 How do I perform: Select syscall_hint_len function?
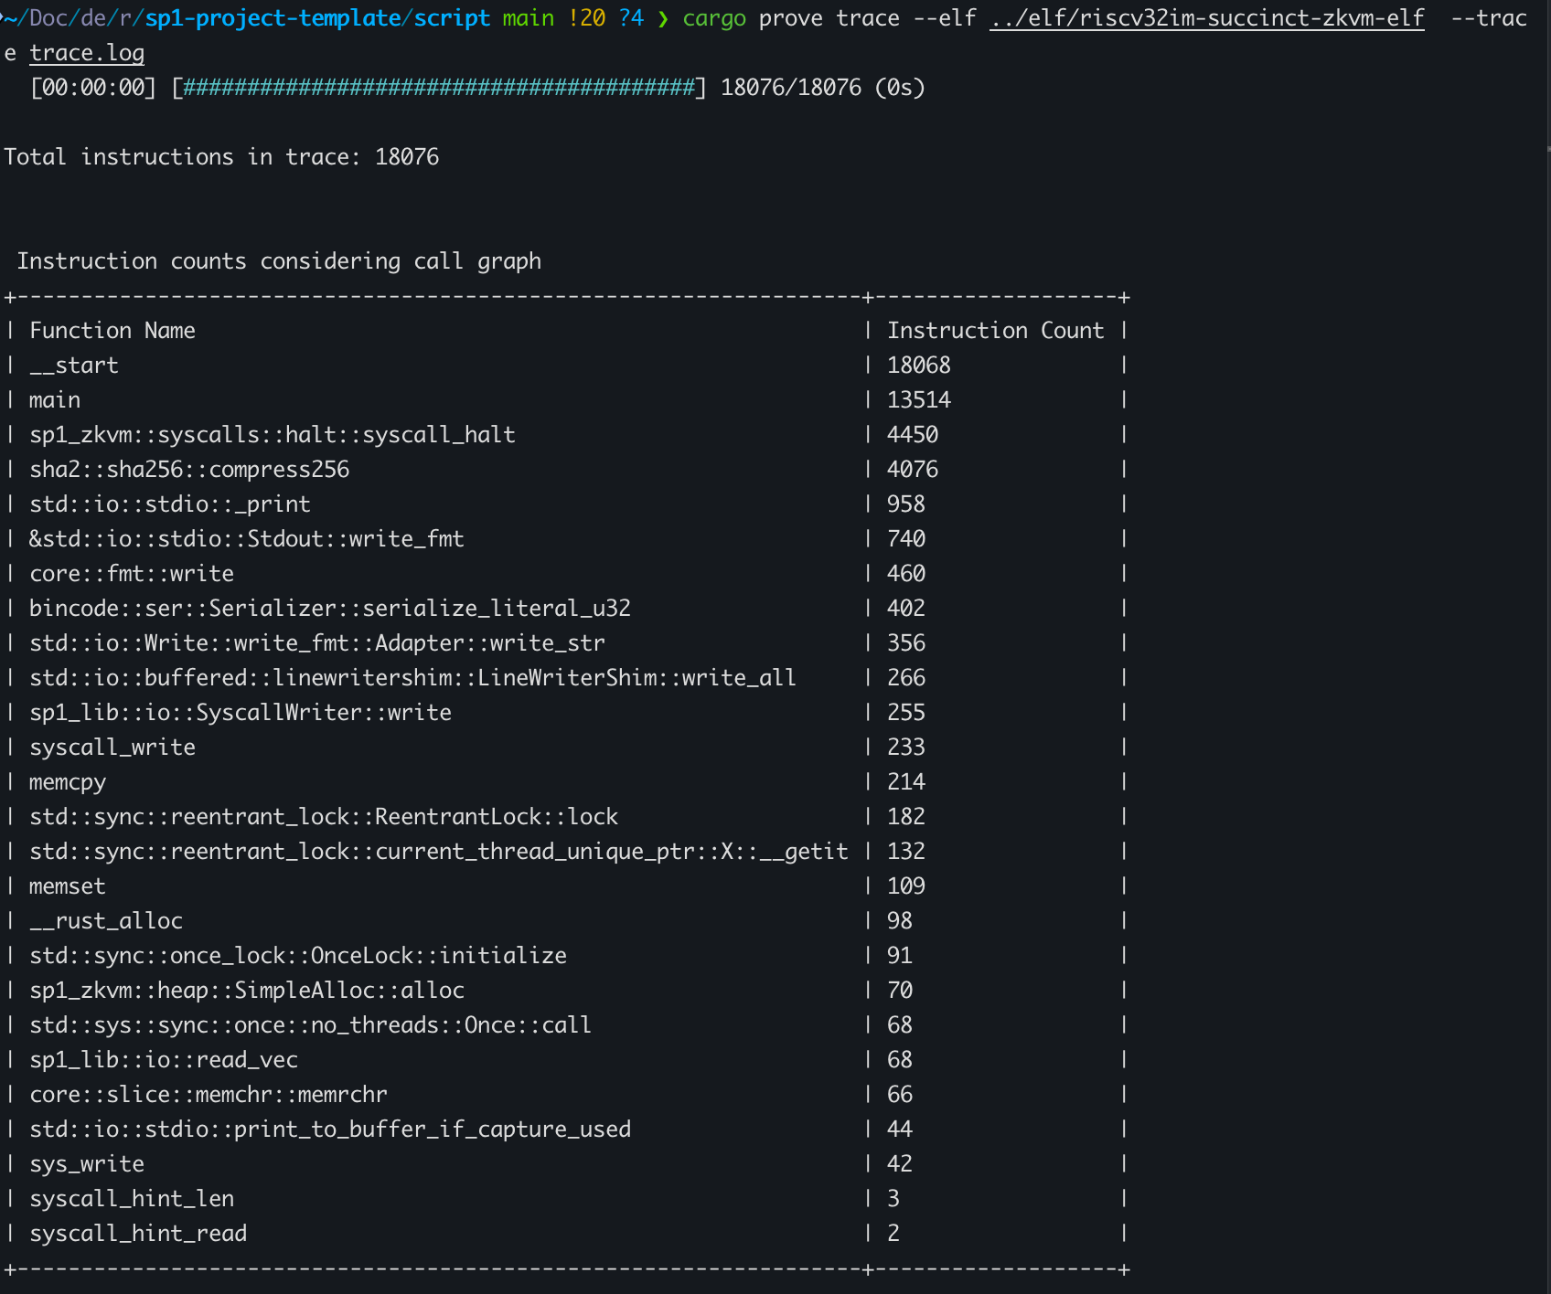pyautogui.click(x=132, y=1199)
